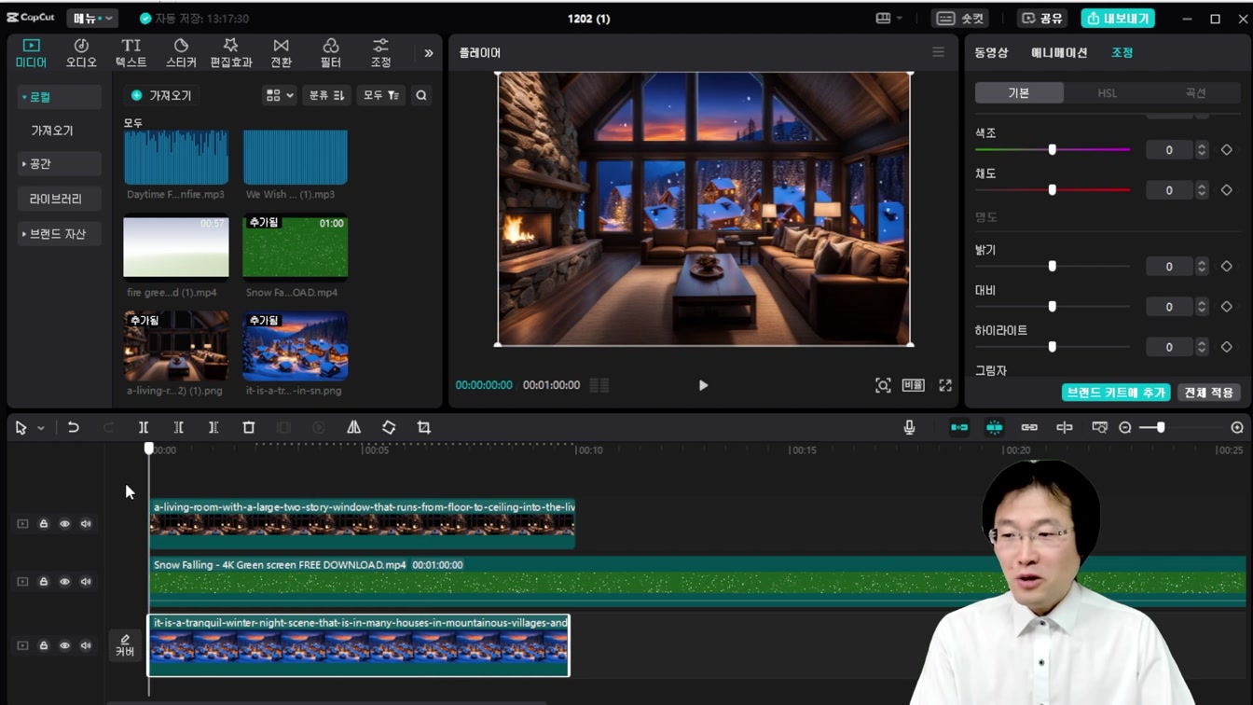Click the zoom-in plus magnifier on timeline
1253x705 pixels.
click(1237, 427)
